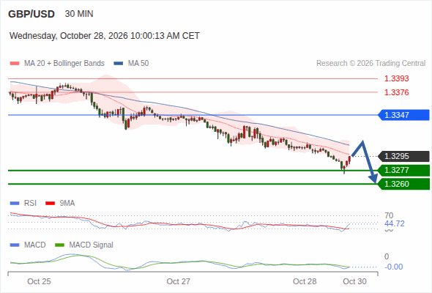Click the 1.3376 resistance level label

click(x=396, y=92)
